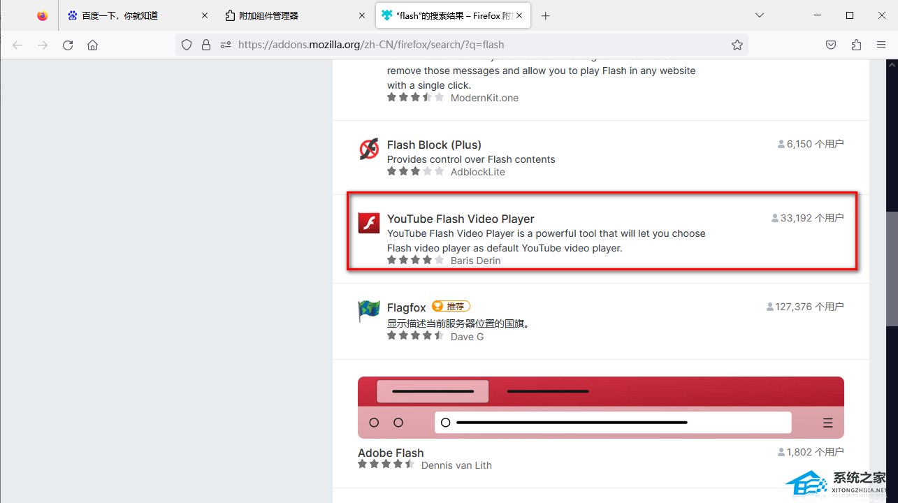Open the Adobe Flash theme preview image
Screen dimensions: 898x503
[x=601, y=407]
